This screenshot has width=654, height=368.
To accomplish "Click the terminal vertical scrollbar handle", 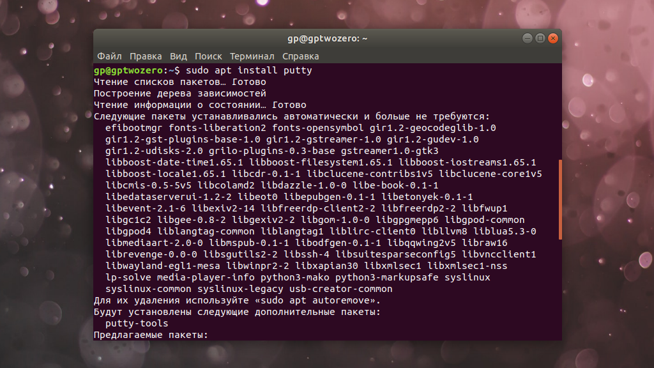I will [560, 199].
